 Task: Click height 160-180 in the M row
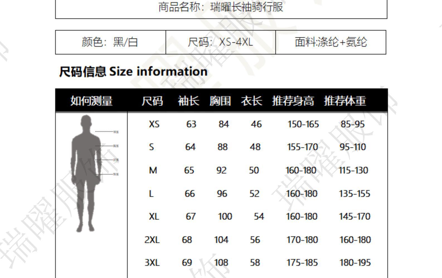pos(301,170)
